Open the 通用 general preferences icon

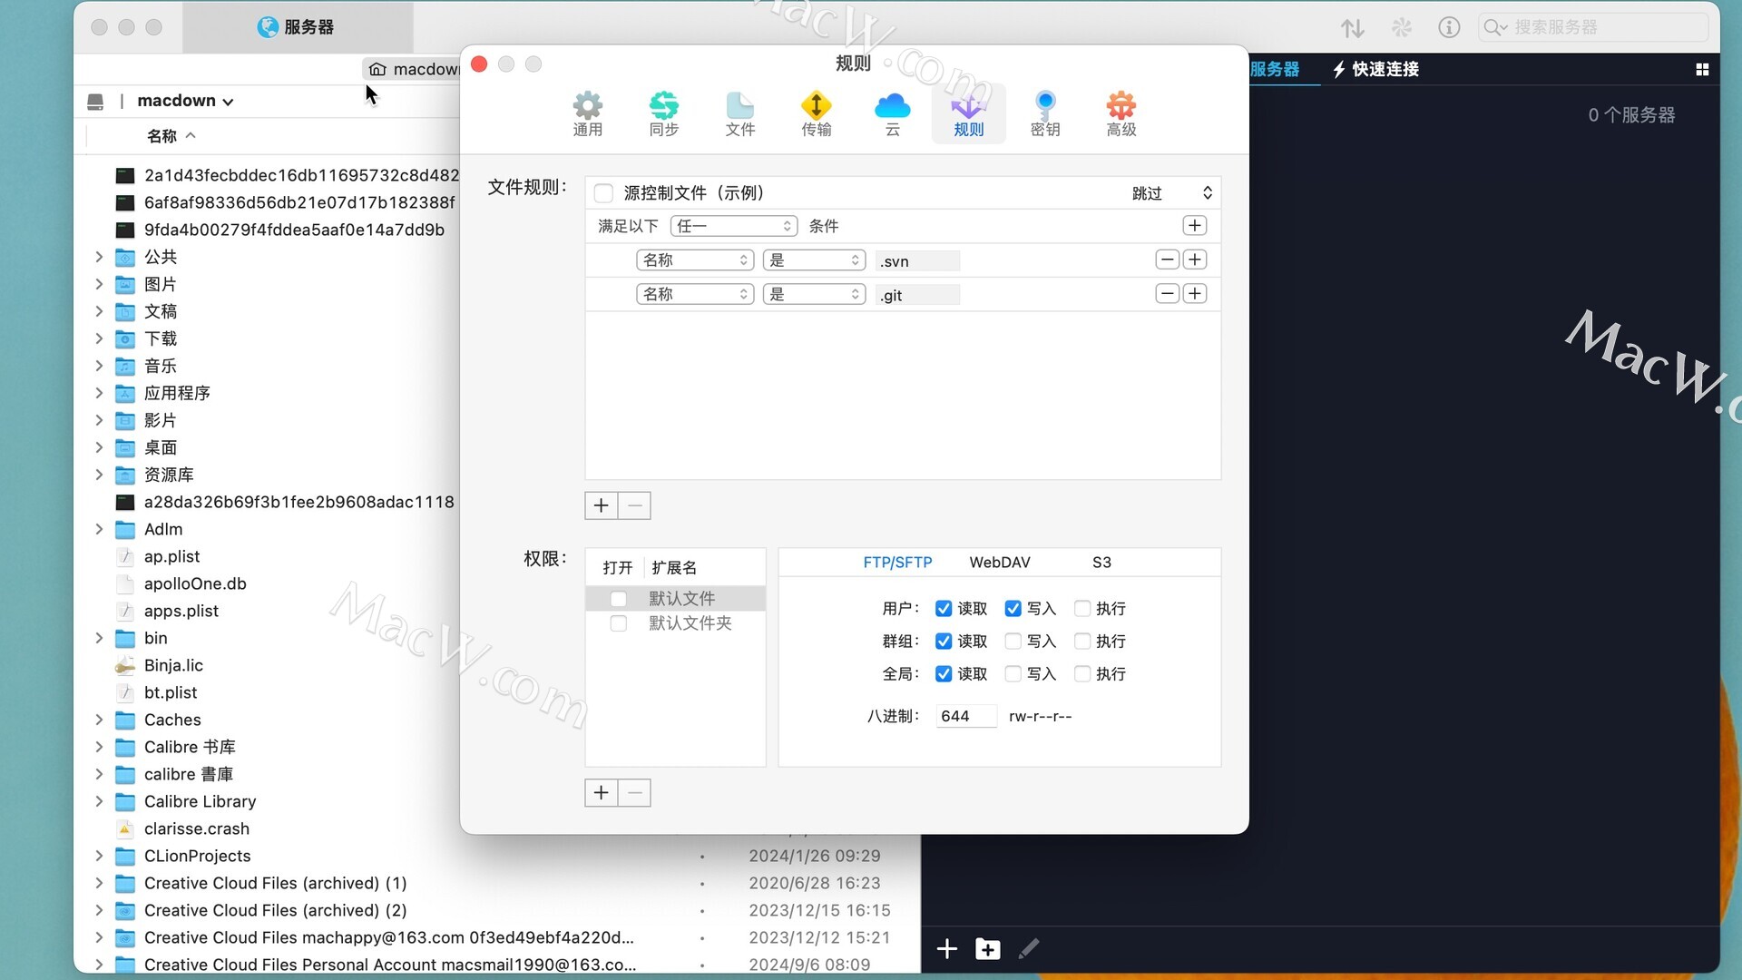587,113
